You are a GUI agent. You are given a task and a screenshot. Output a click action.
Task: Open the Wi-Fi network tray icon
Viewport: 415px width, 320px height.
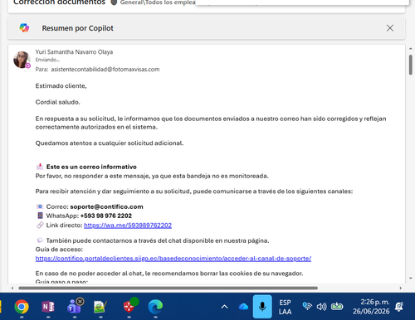(307, 306)
